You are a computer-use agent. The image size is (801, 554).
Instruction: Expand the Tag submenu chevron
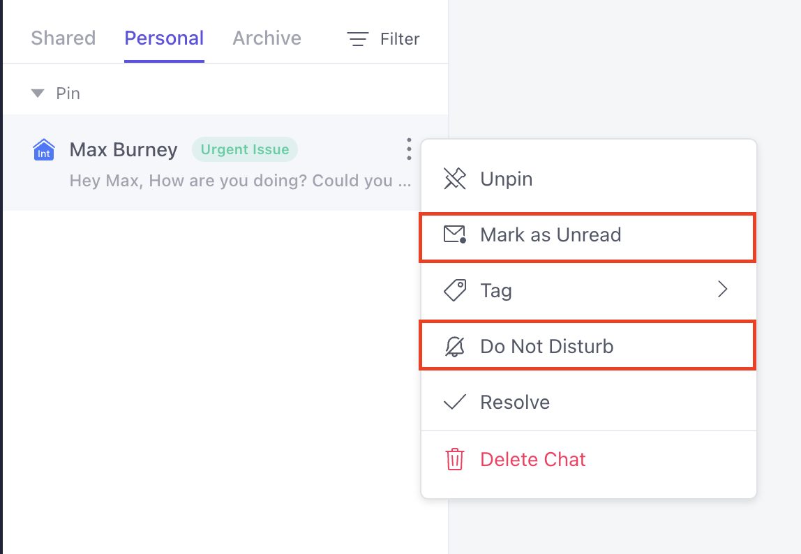[x=722, y=290]
